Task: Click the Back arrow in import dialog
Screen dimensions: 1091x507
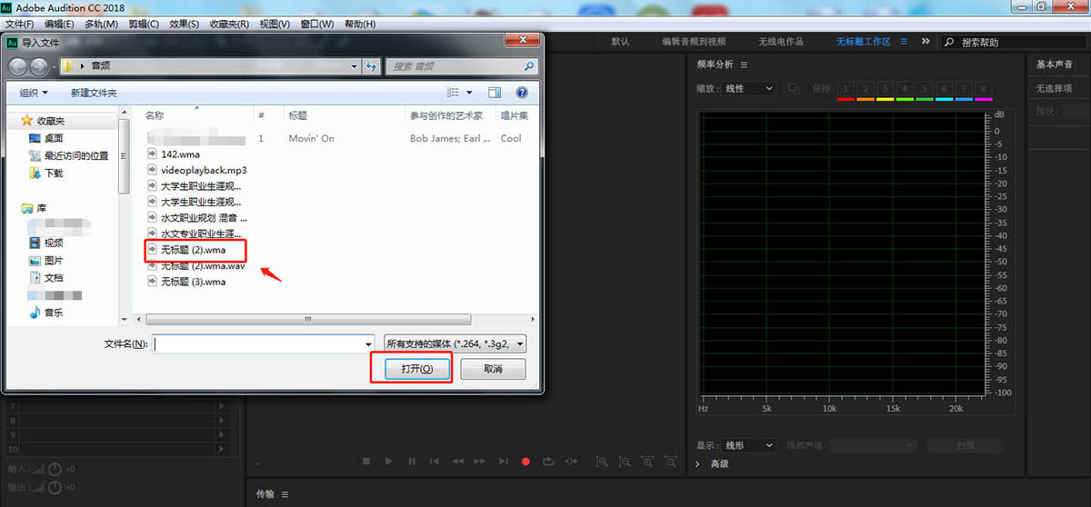Action: tap(18, 66)
